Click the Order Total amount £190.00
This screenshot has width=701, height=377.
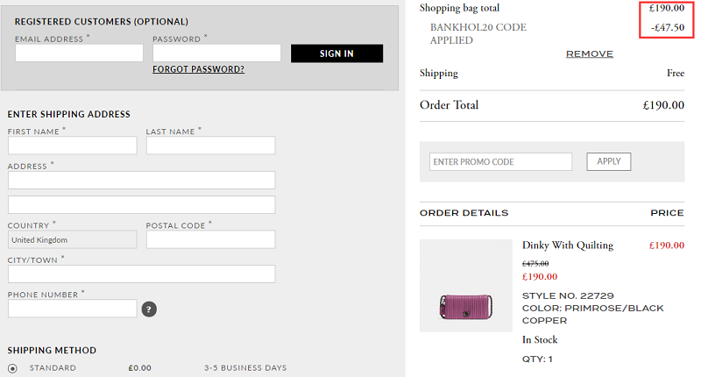[663, 105]
